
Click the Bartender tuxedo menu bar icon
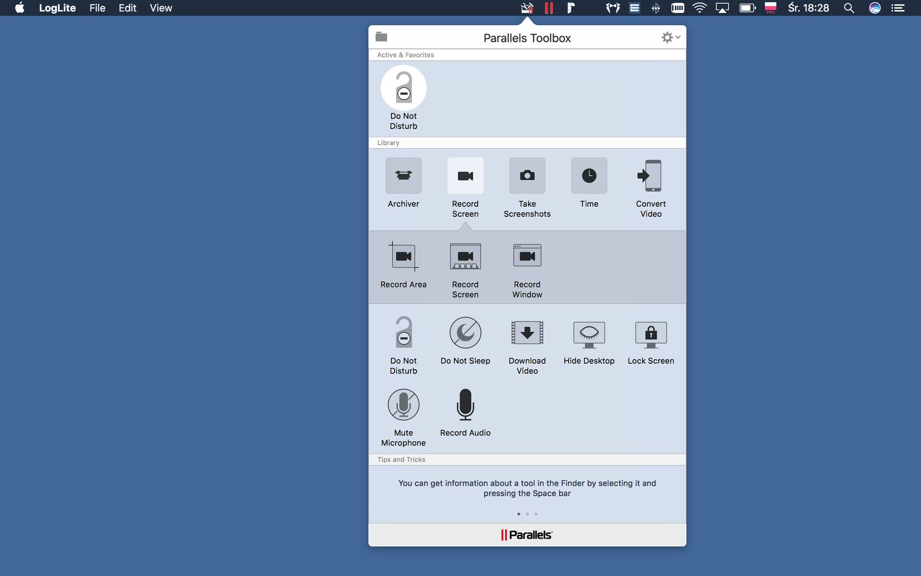tap(613, 8)
